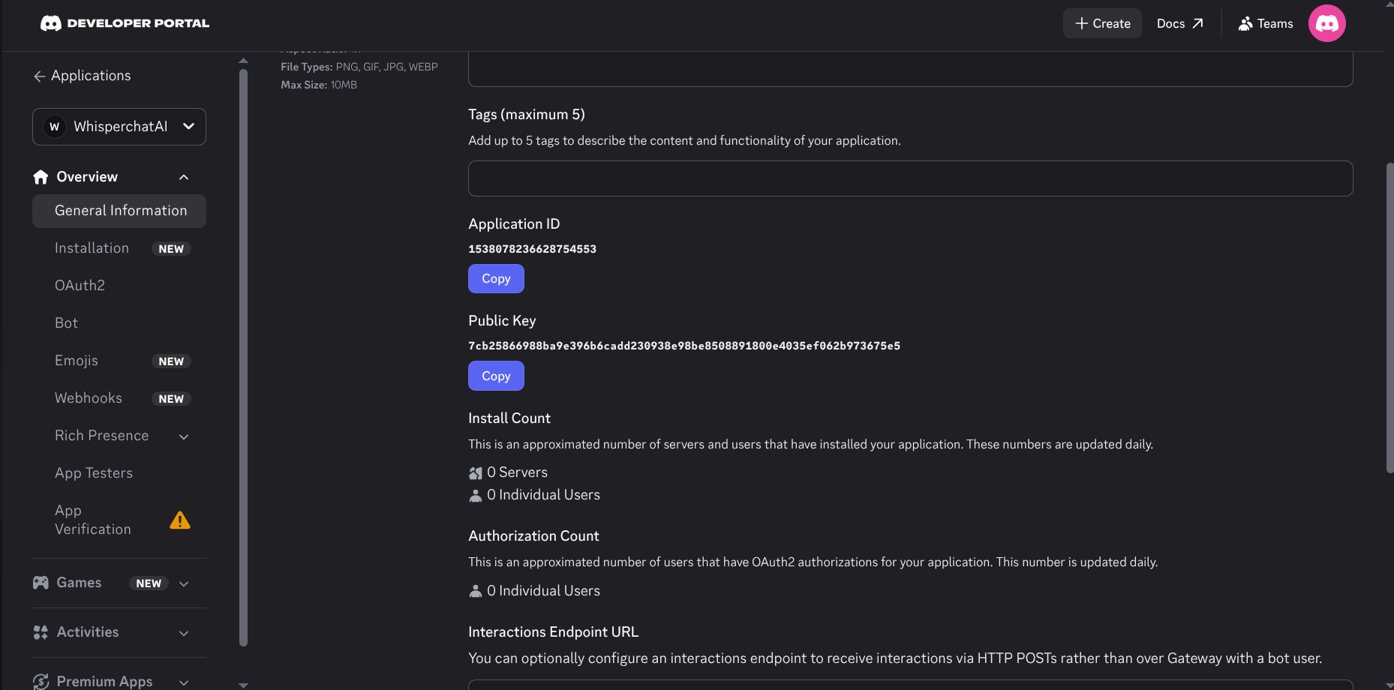Open the WhisperchatAI application selector dropdown
1394x690 pixels.
coord(119,127)
